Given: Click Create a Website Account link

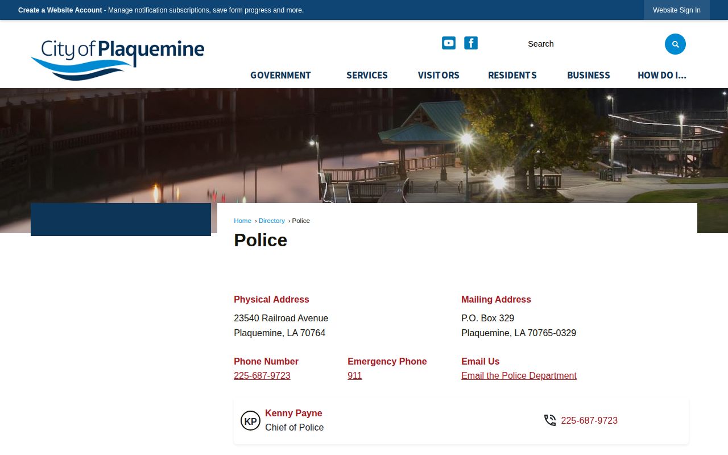Looking at the screenshot, I should click(60, 10).
